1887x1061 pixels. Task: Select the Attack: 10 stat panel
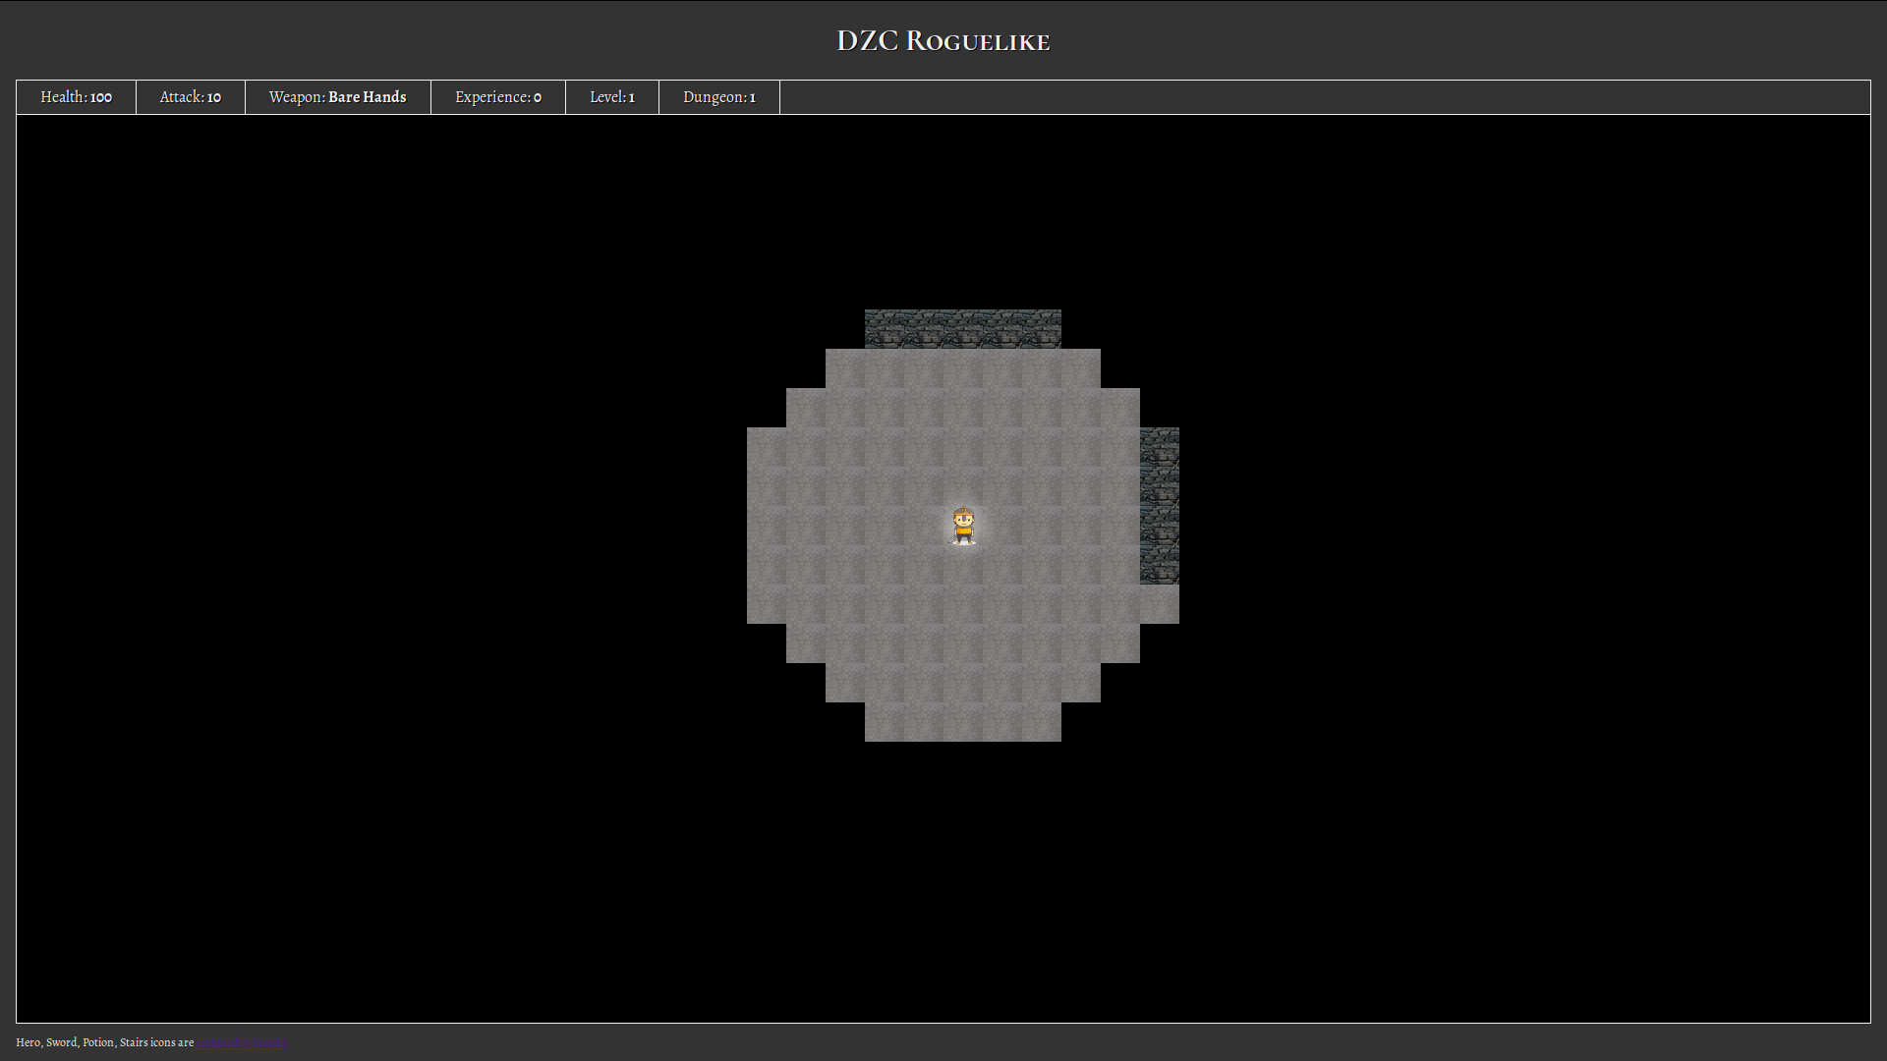click(190, 97)
